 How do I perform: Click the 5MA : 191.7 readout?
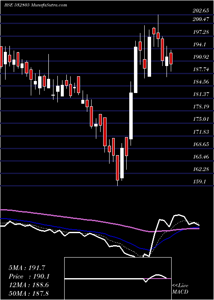pyautogui.click(x=27, y=268)
